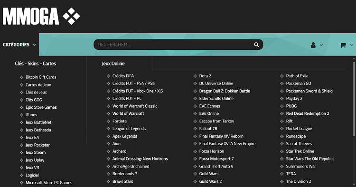Select Jeux Rockstar category

[37, 145]
